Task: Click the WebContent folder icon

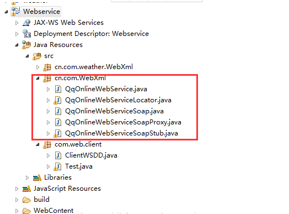Action: [x=26, y=211]
